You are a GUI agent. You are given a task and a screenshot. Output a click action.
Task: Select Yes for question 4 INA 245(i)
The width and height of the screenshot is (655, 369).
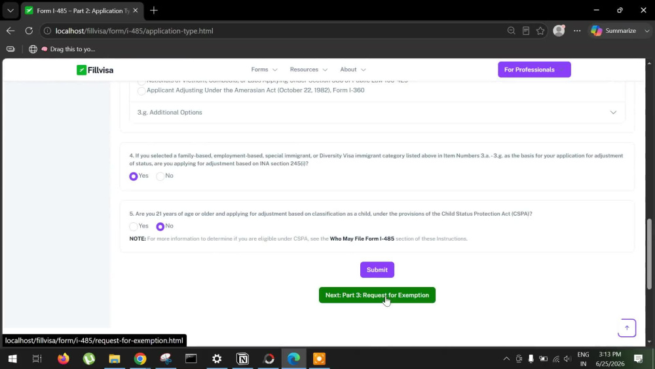click(x=133, y=176)
